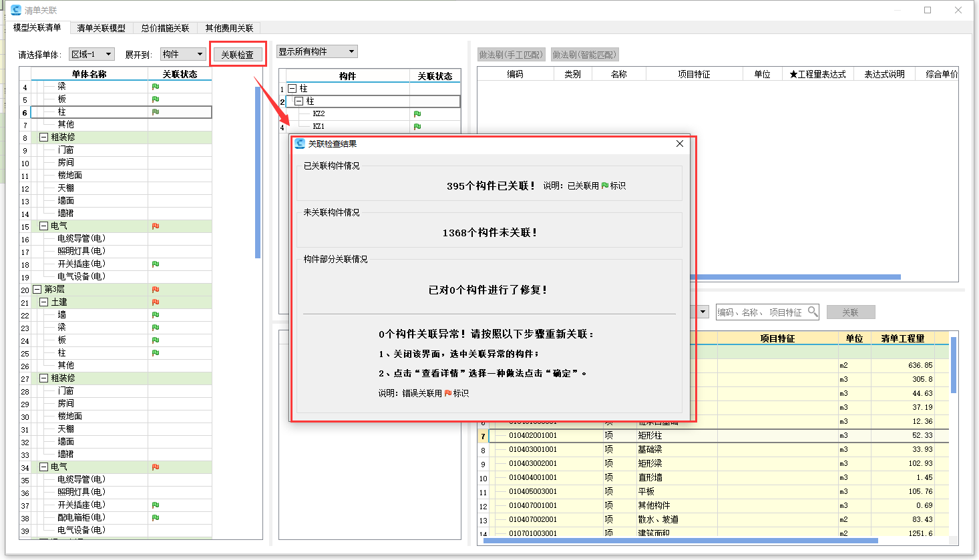This screenshot has height=560, width=979.
Task: Click the green flag beside 配电箱柜(电)
Action: click(x=156, y=518)
